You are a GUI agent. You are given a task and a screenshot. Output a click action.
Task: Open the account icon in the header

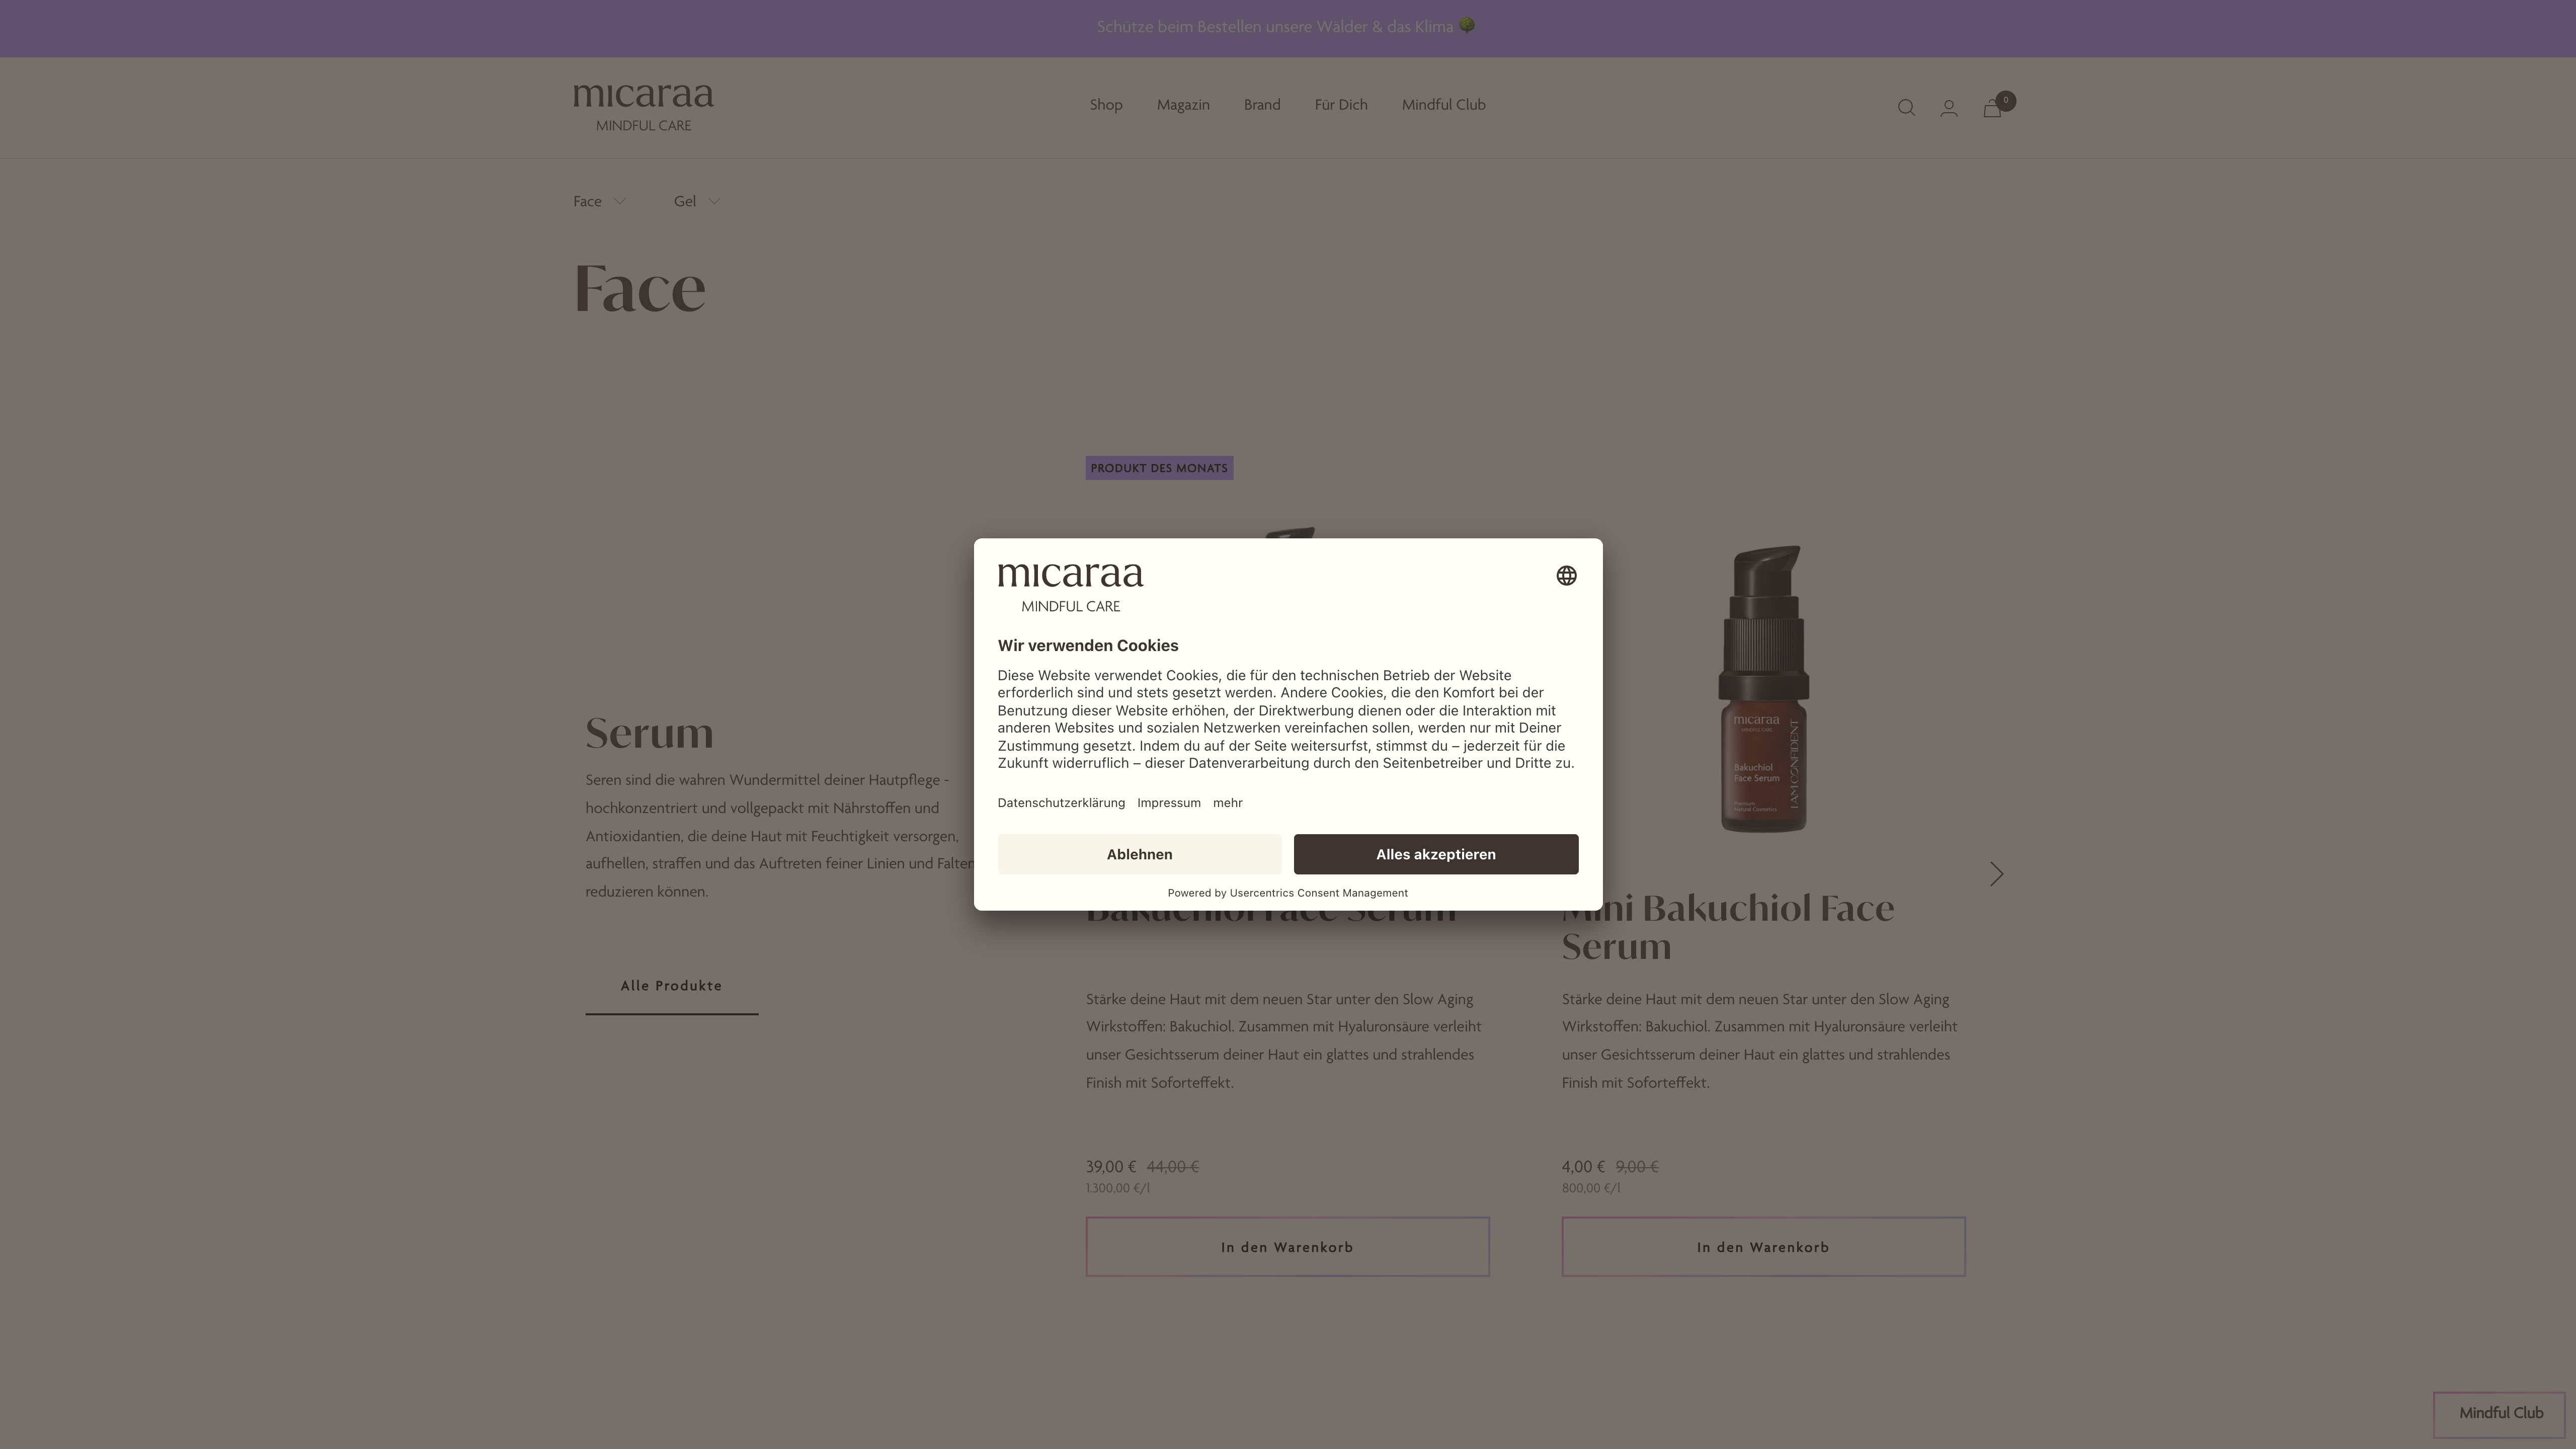pos(1948,107)
